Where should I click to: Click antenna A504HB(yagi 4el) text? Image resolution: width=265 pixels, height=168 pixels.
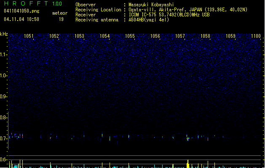[x=149, y=20]
